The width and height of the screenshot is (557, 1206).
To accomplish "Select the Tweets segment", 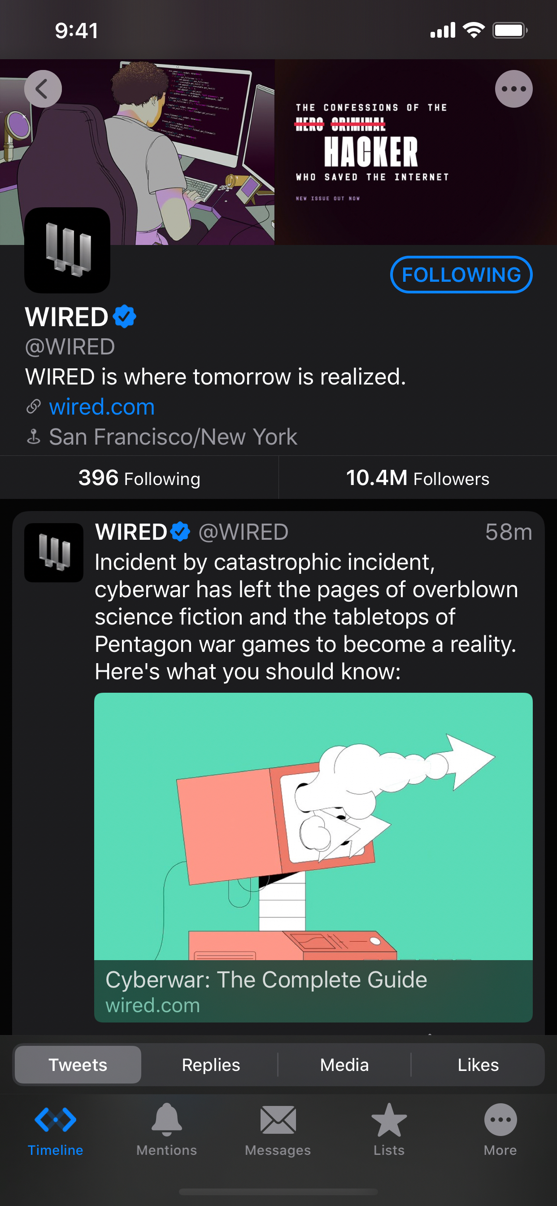I will tap(78, 1065).
